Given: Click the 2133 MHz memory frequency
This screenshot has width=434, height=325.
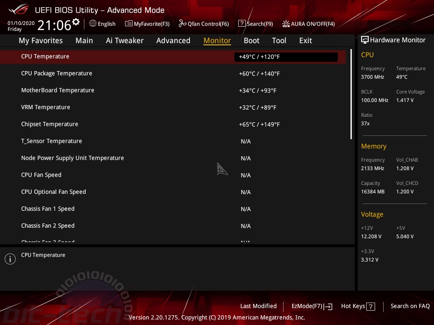Looking at the screenshot, I should [372, 168].
